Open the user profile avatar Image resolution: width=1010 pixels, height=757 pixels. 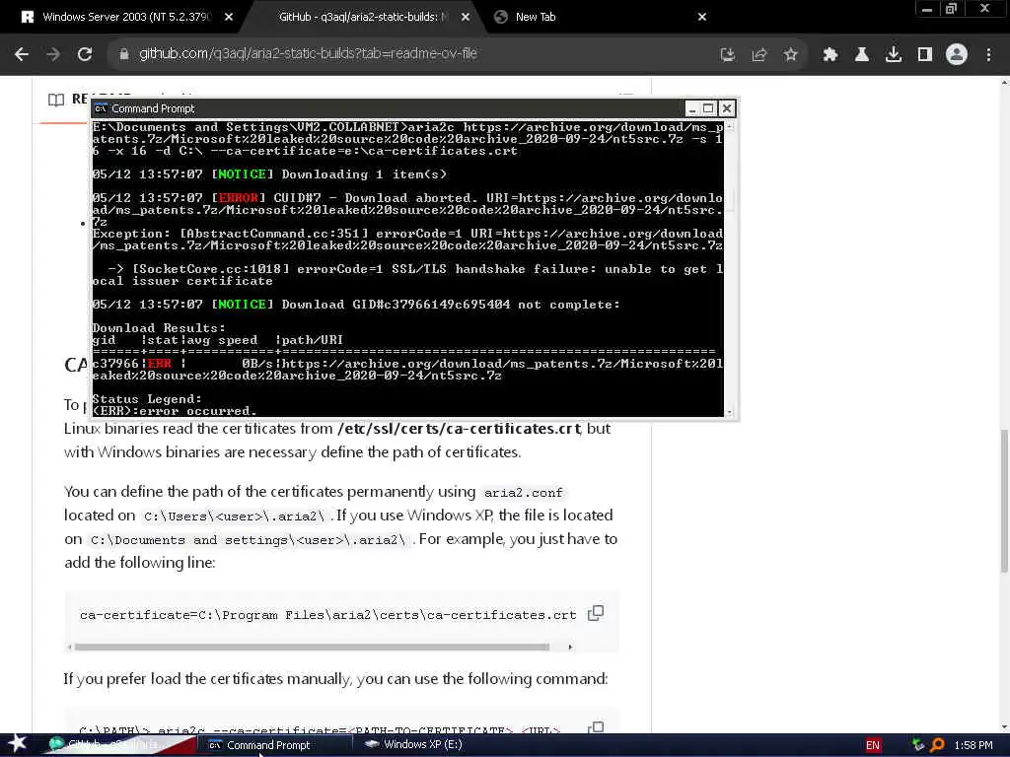tap(957, 55)
